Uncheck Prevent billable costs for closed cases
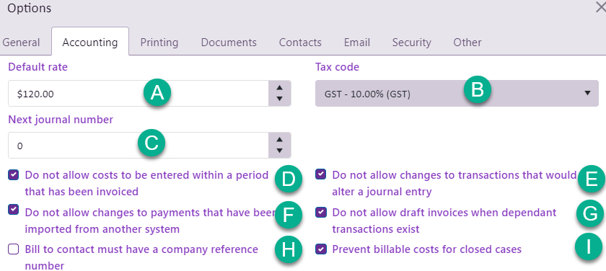This screenshot has height=271, width=606. [320, 249]
